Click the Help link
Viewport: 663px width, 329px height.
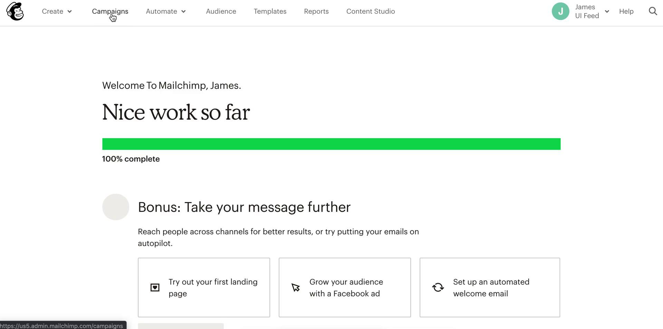626,11
